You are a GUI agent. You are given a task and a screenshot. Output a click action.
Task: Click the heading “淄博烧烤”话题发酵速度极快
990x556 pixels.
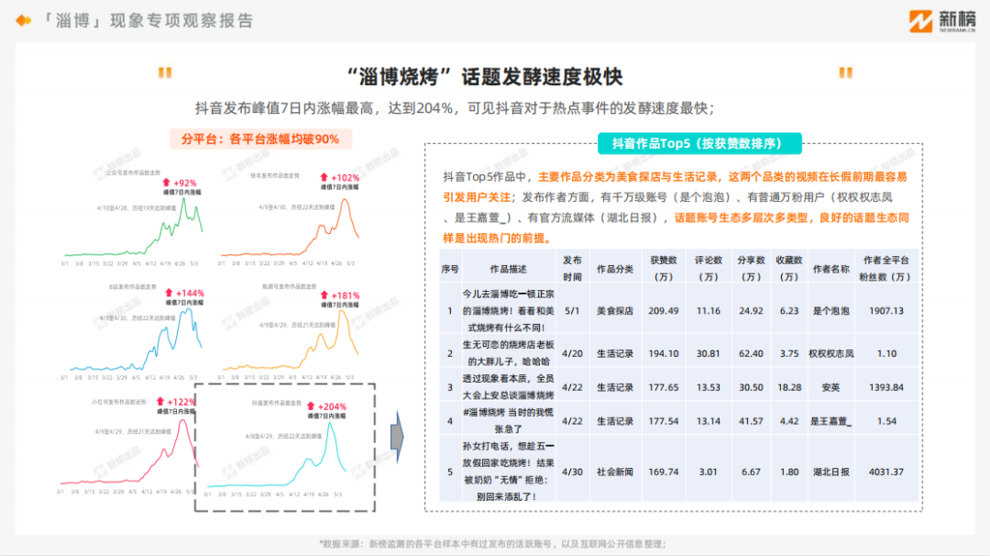[x=485, y=76]
